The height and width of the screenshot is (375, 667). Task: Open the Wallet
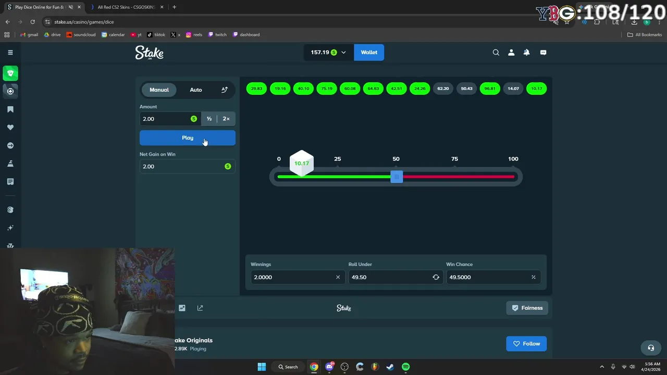[x=369, y=52]
